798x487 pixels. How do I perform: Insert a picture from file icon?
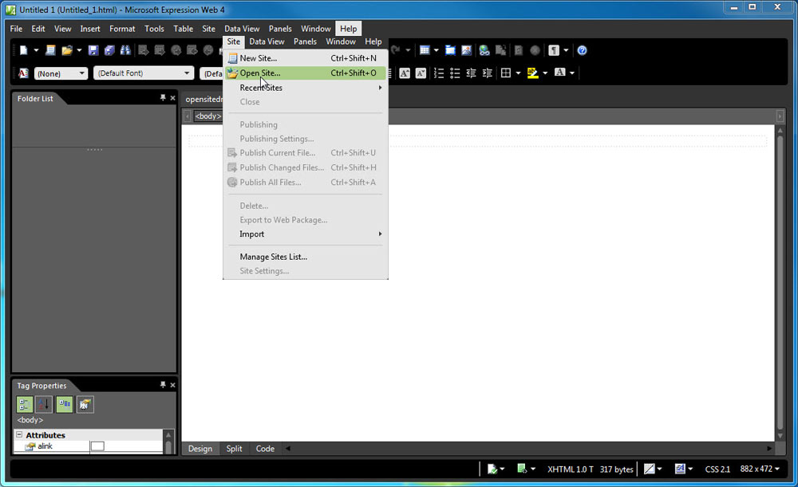tap(467, 50)
